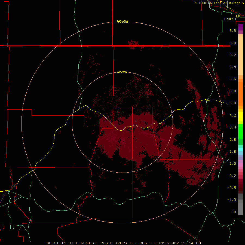The width and height of the screenshot is (245, 245).
Task: Click the 5.8 color scale label
Action: pos(233,91)
